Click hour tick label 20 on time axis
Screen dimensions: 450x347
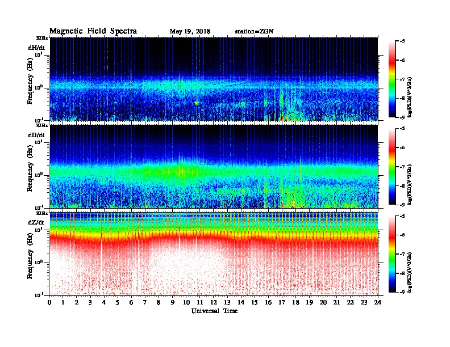tap(323, 303)
